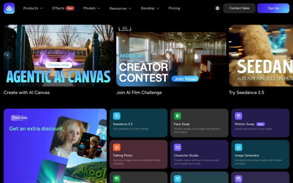Click the 'Seedance 2.5' card title
The image size is (293, 183).
click(123, 124)
